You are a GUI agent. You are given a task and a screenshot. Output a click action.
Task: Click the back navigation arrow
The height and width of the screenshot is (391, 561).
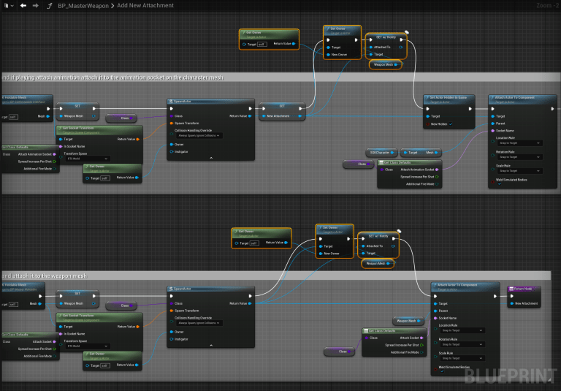tap(23, 5)
